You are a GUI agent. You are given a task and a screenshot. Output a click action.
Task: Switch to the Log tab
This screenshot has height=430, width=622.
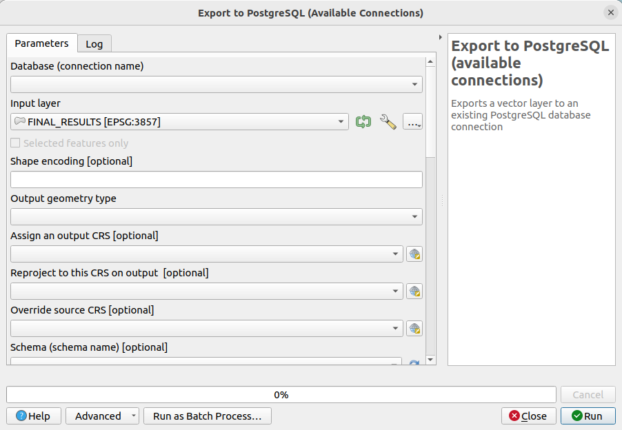[x=94, y=43]
